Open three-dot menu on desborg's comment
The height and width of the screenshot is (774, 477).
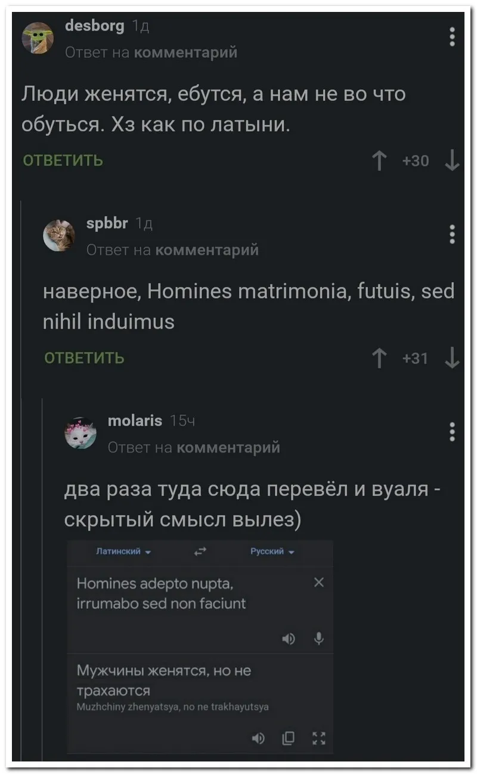coord(453,37)
